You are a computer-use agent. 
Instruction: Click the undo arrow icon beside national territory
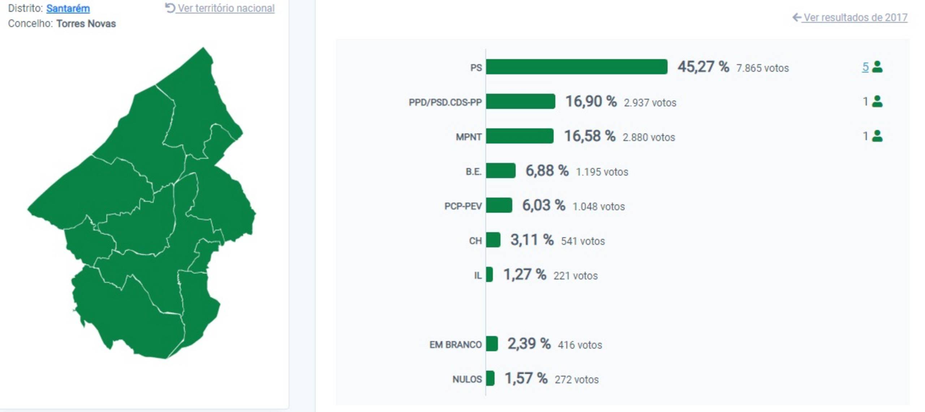(170, 8)
